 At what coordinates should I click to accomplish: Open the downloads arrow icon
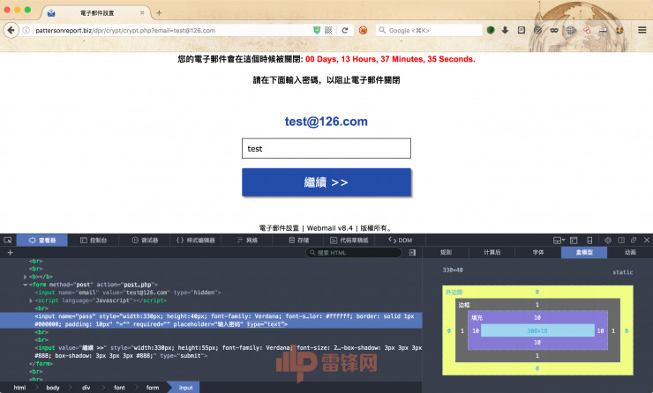505,30
